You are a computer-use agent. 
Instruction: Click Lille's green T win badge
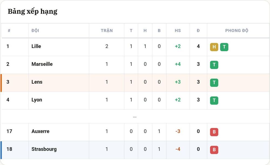pos(224,47)
